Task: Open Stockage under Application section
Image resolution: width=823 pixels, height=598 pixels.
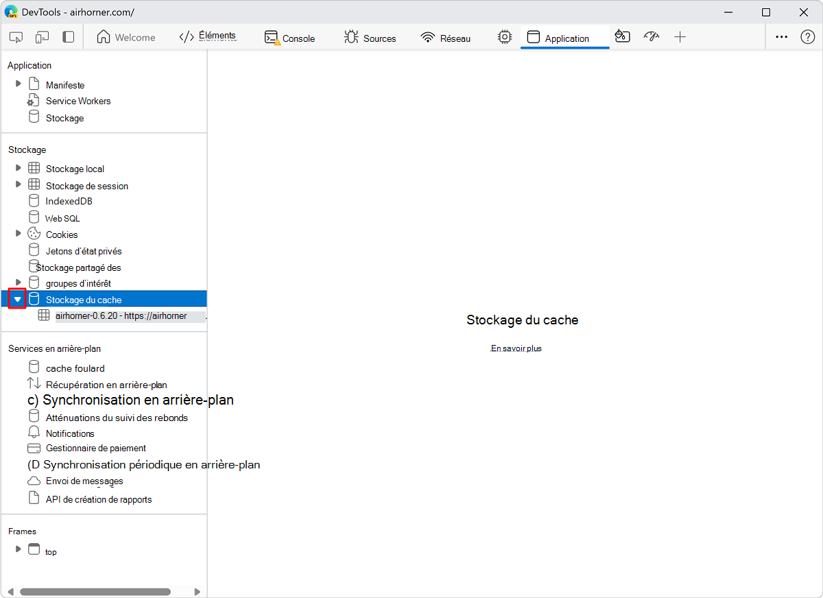Action: (64, 118)
